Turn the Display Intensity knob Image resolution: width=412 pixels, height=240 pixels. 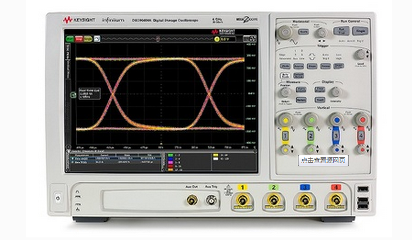[x=335, y=92]
